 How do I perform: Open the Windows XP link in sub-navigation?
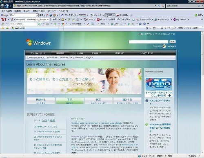tap(52, 58)
